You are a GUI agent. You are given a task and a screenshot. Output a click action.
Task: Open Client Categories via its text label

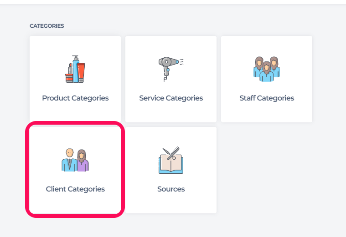75,189
